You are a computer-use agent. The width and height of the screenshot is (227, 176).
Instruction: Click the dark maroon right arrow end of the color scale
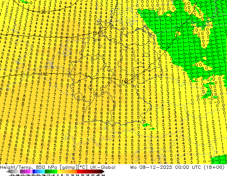103,172
